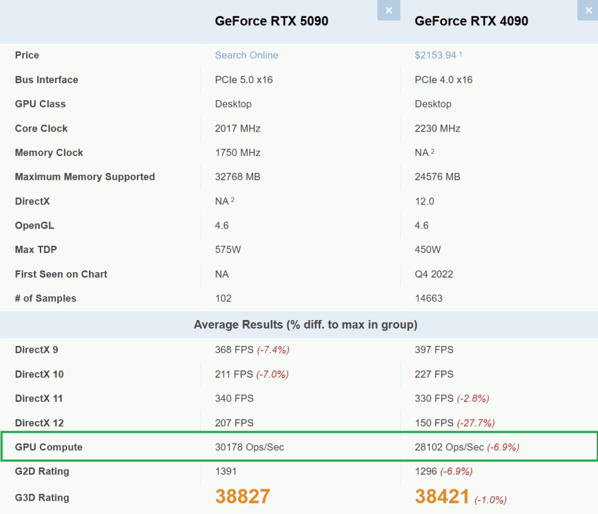This screenshot has width=598, height=514.
Task: Click the 1296 G2D rating value
Action: [426, 471]
